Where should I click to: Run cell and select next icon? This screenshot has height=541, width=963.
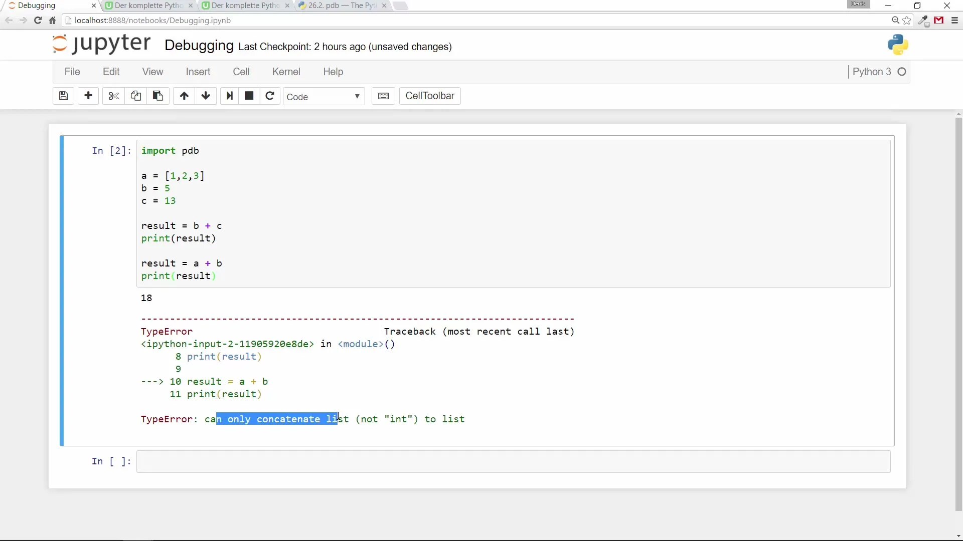[230, 96]
